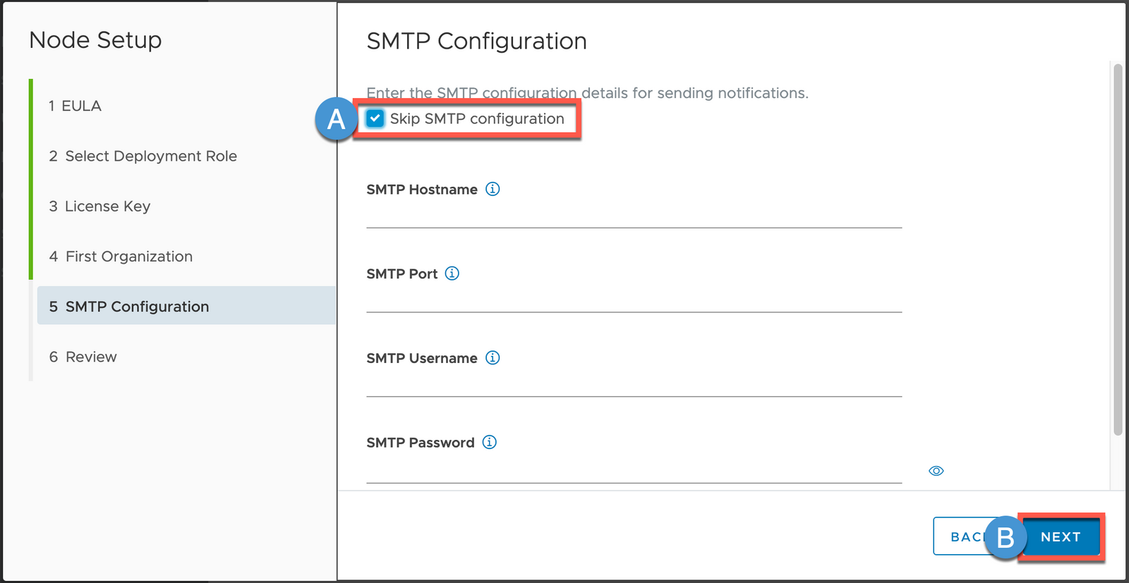Select the SMTP Password input field
Image resolution: width=1129 pixels, height=583 pixels.
coord(634,470)
